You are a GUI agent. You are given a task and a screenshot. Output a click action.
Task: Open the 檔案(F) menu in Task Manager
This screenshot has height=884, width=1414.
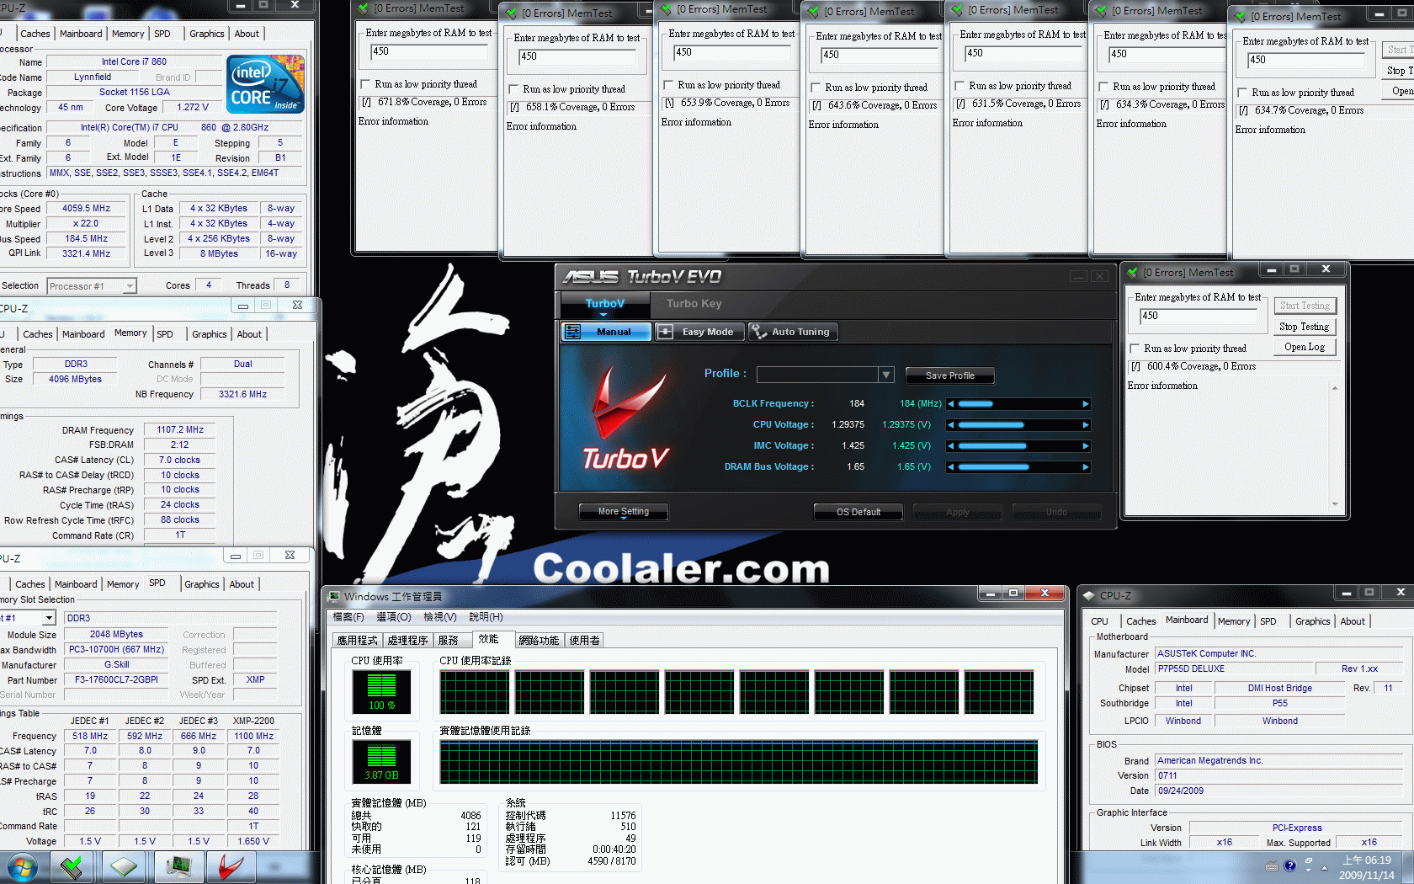[x=348, y=617]
